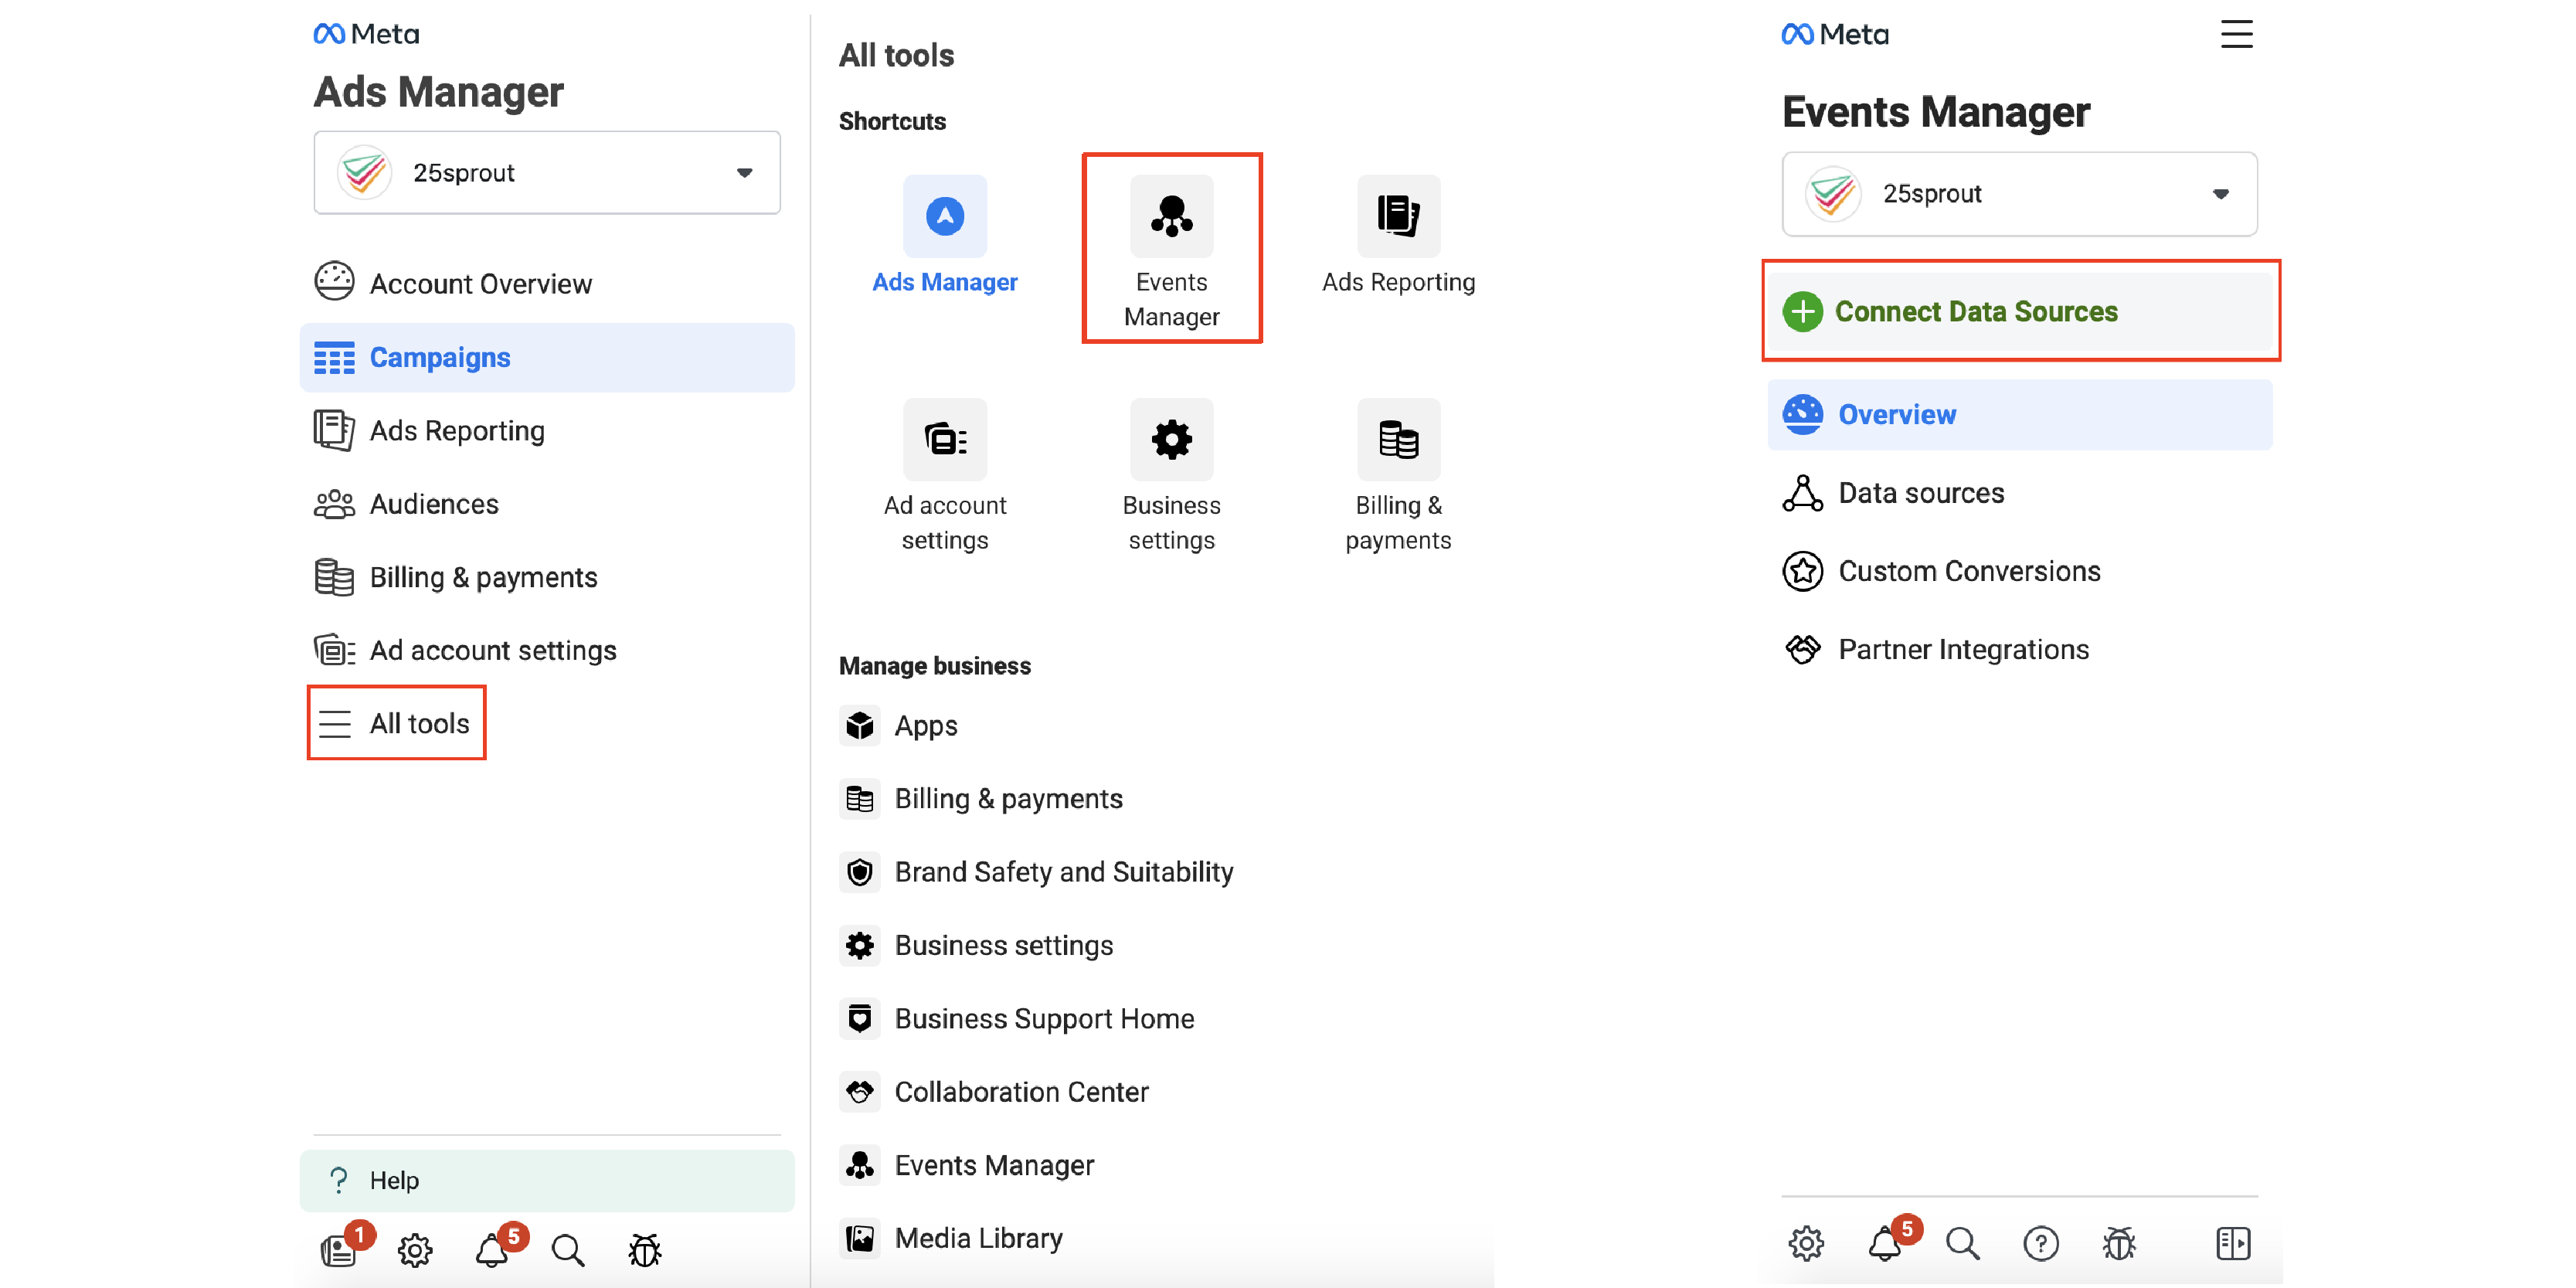This screenshot has width=2576, height=1288.
Task: Open the Ads Manager shortcut icon
Action: pos(944,216)
